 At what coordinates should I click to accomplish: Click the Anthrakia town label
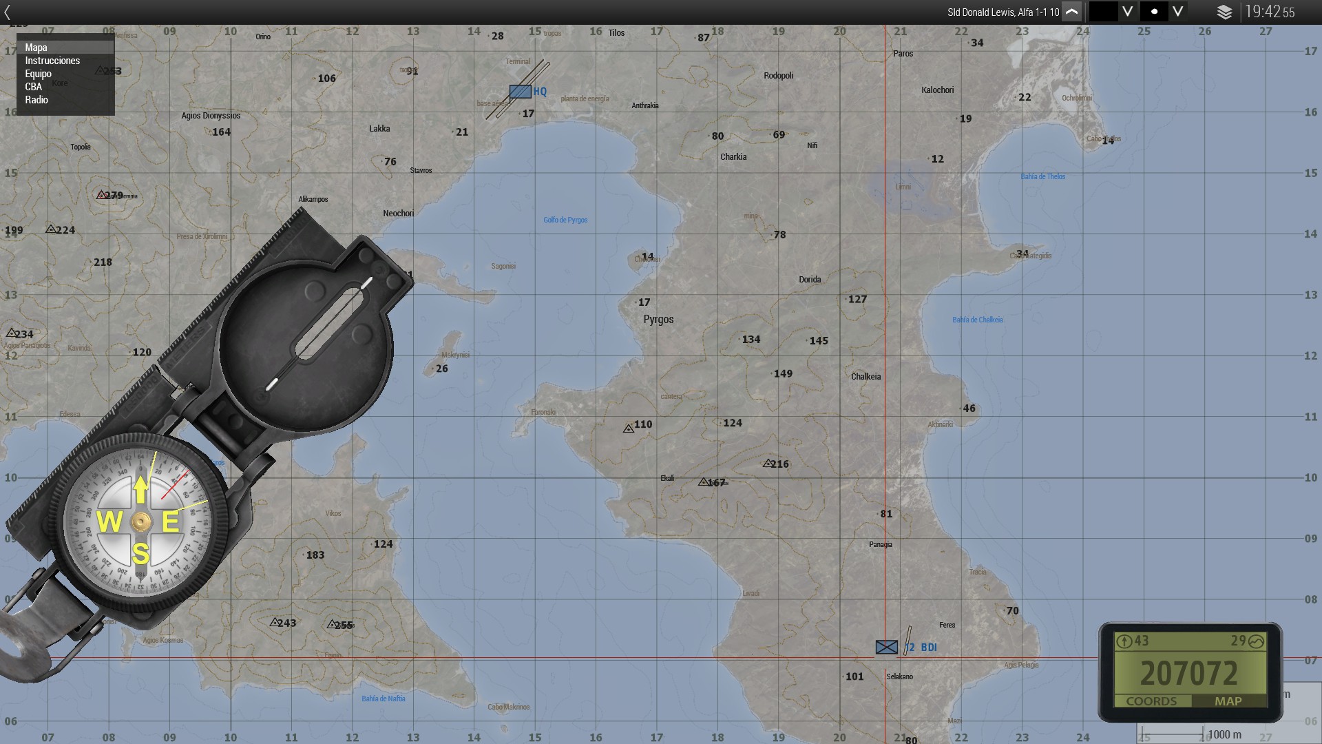pyautogui.click(x=645, y=105)
